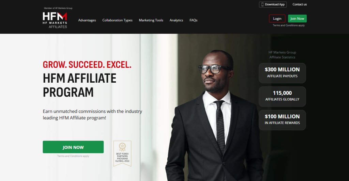Open the FAQs page
Image resolution: width=349 pixels, height=181 pixels.
pyautogui.click(x=194, y=20)
